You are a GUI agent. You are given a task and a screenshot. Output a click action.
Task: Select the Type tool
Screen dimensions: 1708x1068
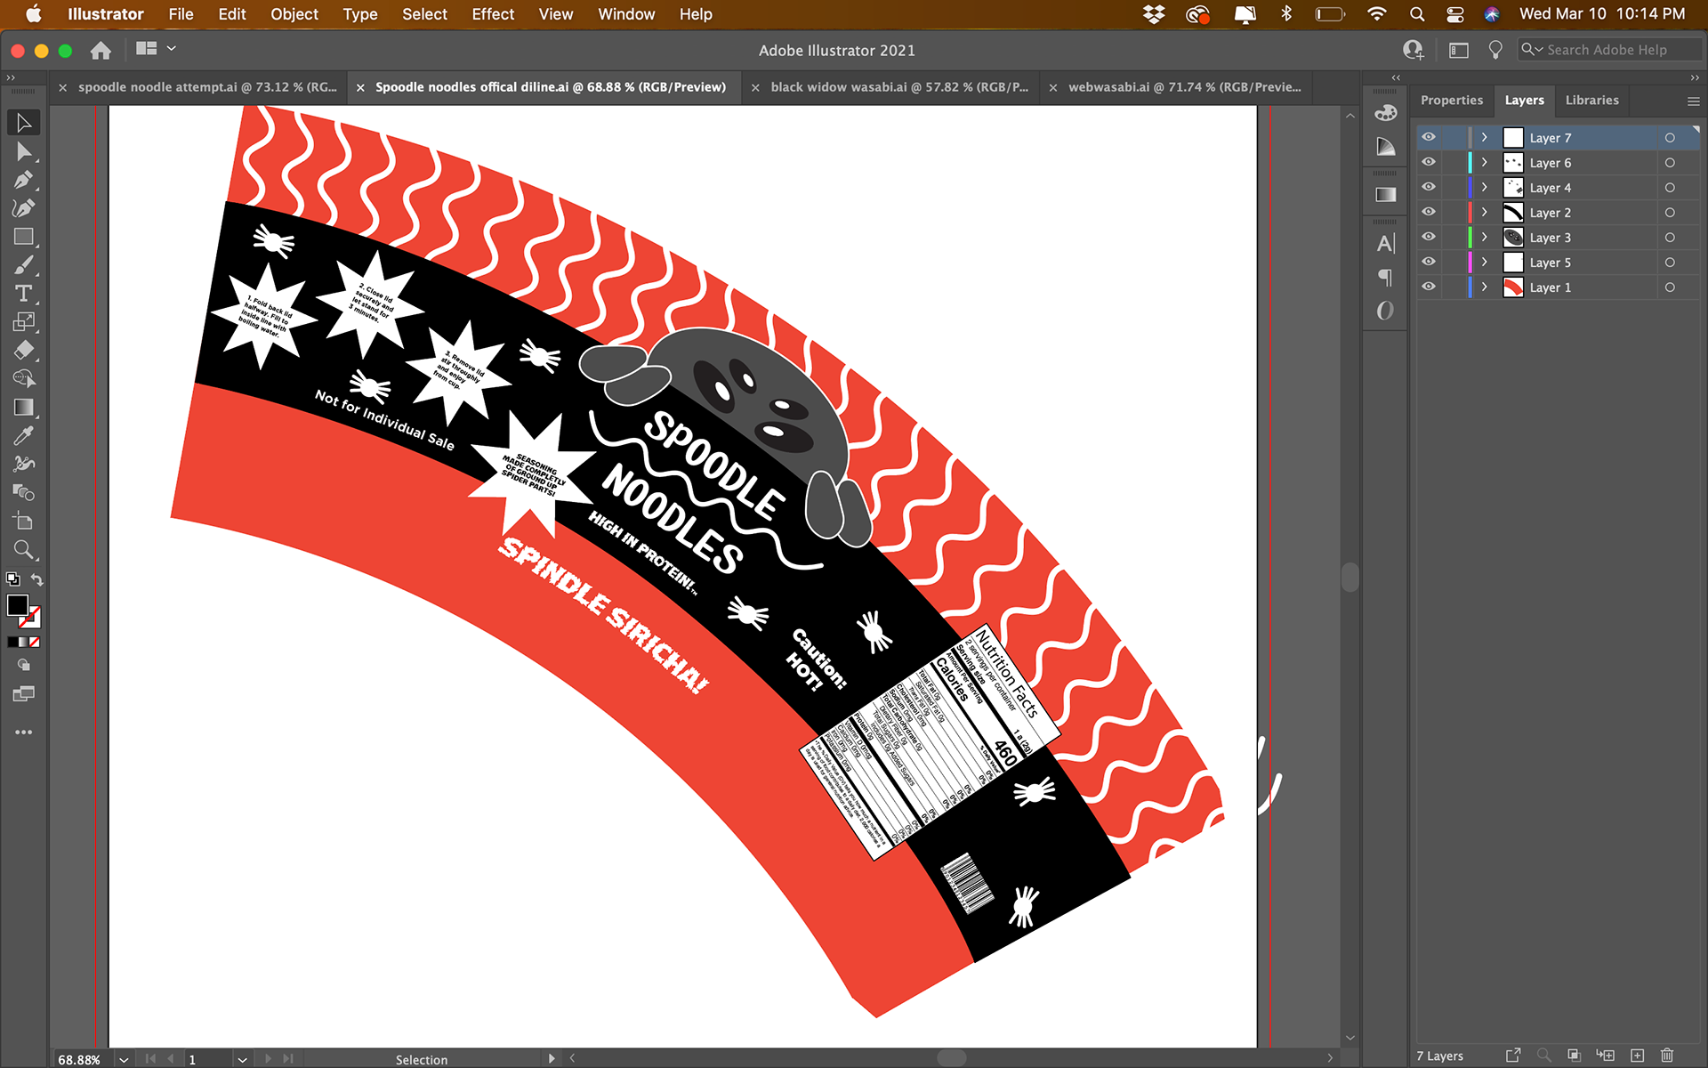tap(24, 294)
